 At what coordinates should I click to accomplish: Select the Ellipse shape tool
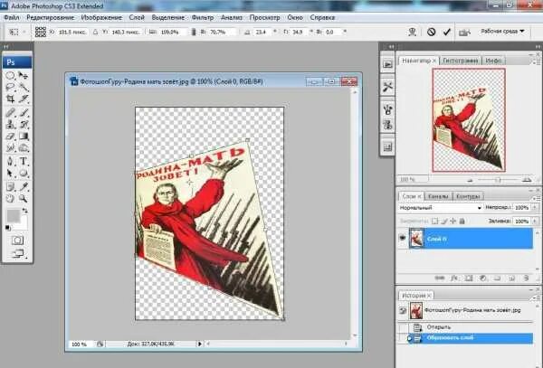(x=24, y=173)
